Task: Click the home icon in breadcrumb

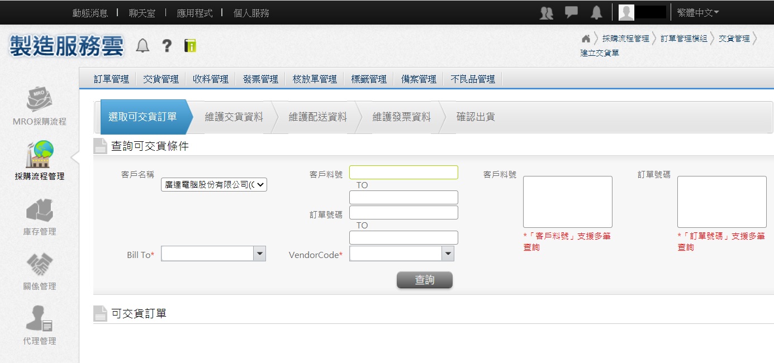Action: (x=586, y=39)
